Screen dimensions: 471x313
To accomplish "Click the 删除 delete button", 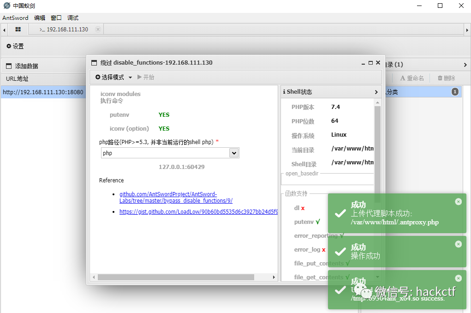I will tap(447, 78).
